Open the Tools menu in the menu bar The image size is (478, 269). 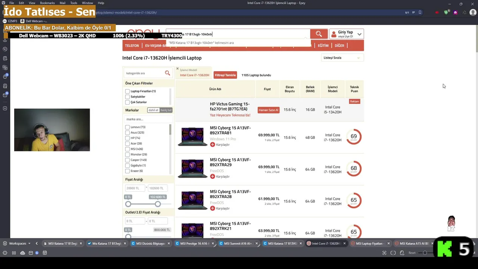click(x=74, y=3)
